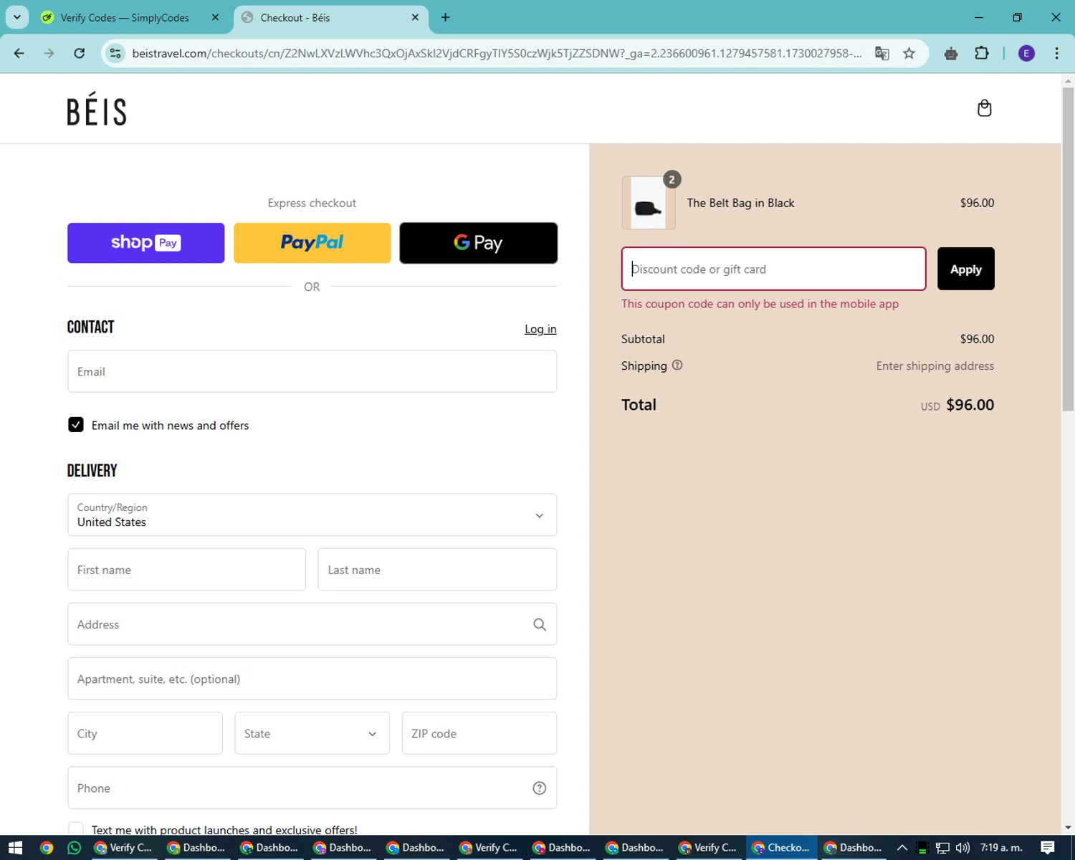The image size is (1075, 860).
Task: Open a new tab with plus button
Action: click(x=445, y=17)
